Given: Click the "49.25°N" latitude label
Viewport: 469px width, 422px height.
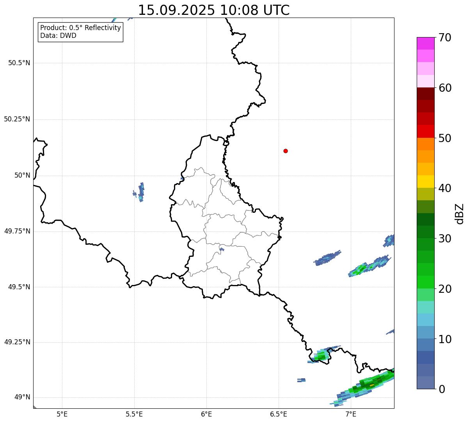Looking at the screenshot, I should pyautogui.click(x=17, y=342).
